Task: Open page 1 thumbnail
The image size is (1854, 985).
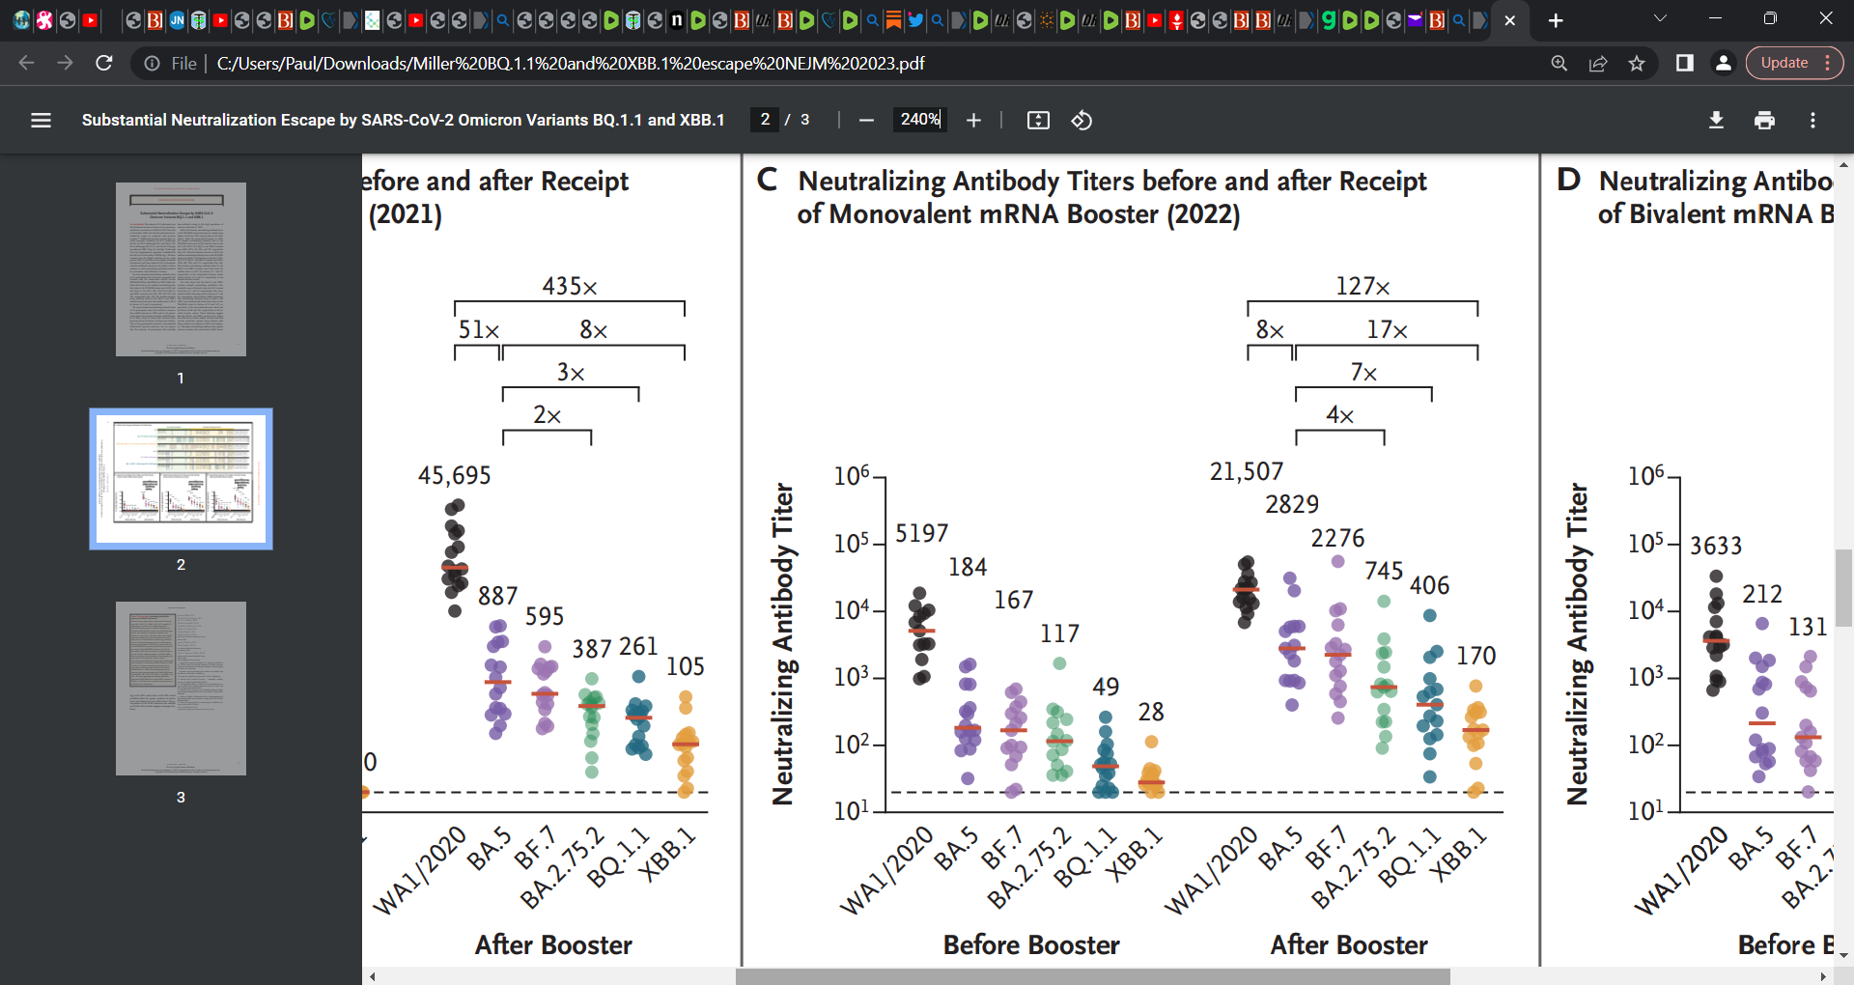Action: tap(181, 269)
